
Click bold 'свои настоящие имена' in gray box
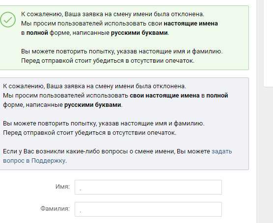[x=164, y=96]
